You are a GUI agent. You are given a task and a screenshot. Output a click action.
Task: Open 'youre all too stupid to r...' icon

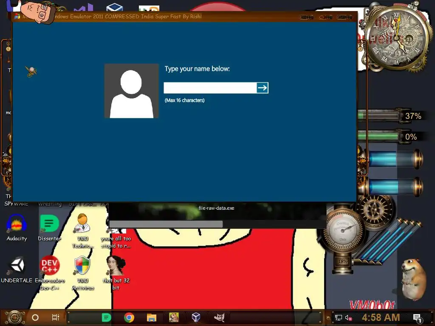tap(116, 239)
